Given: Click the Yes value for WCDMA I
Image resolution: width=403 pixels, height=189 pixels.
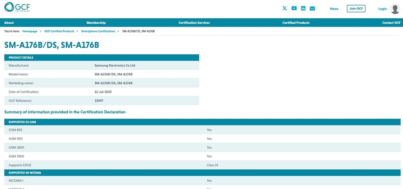Looking at the screenshot, I should (x=209, y=181).
